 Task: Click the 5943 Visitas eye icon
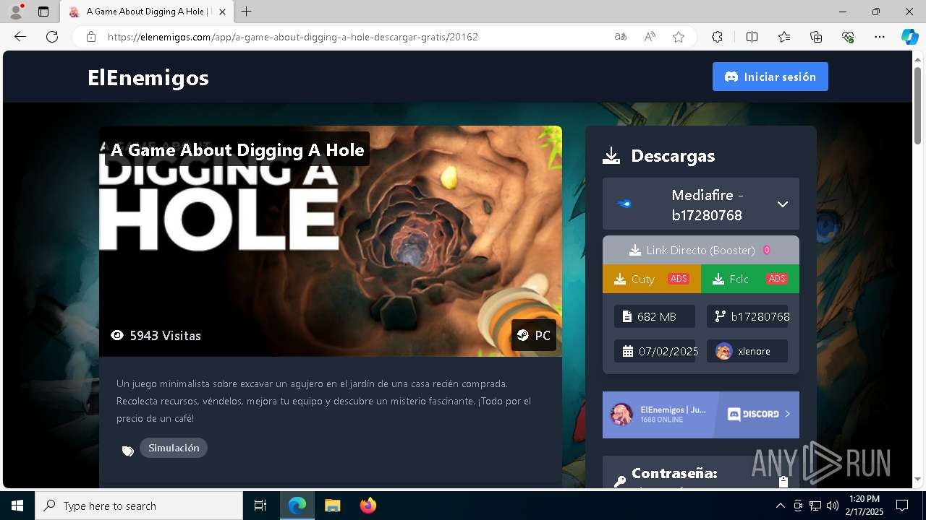pos(117,335)
